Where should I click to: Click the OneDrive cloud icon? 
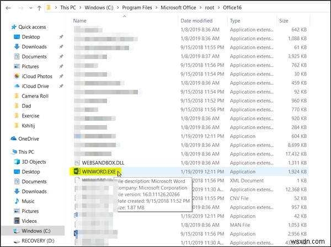click(13, 138)
